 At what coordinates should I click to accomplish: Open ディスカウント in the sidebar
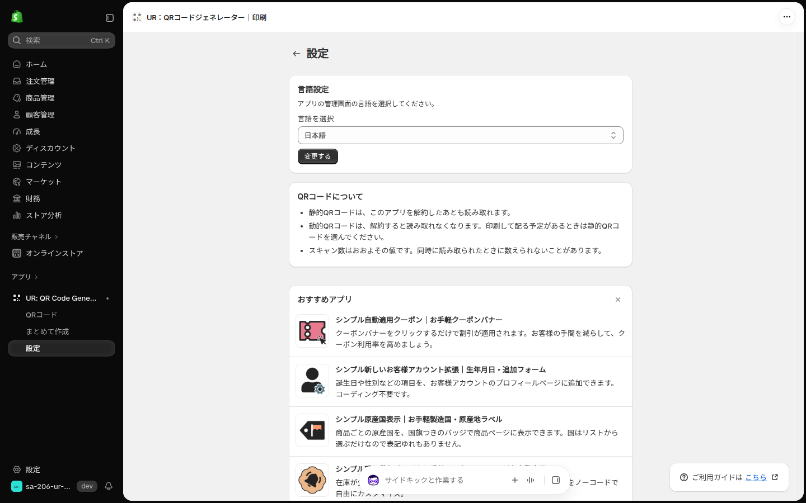pos(62,148)
